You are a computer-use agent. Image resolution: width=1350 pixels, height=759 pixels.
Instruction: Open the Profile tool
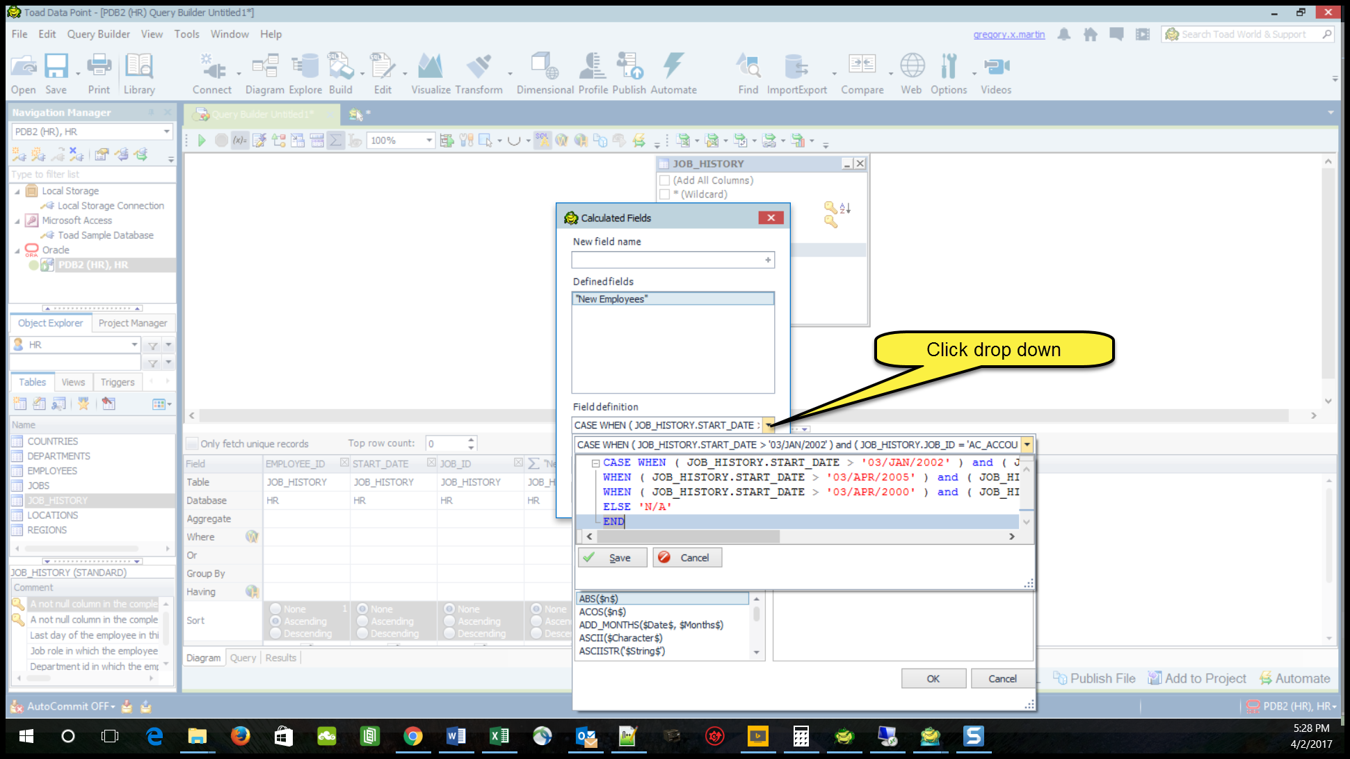coord(593,74)
